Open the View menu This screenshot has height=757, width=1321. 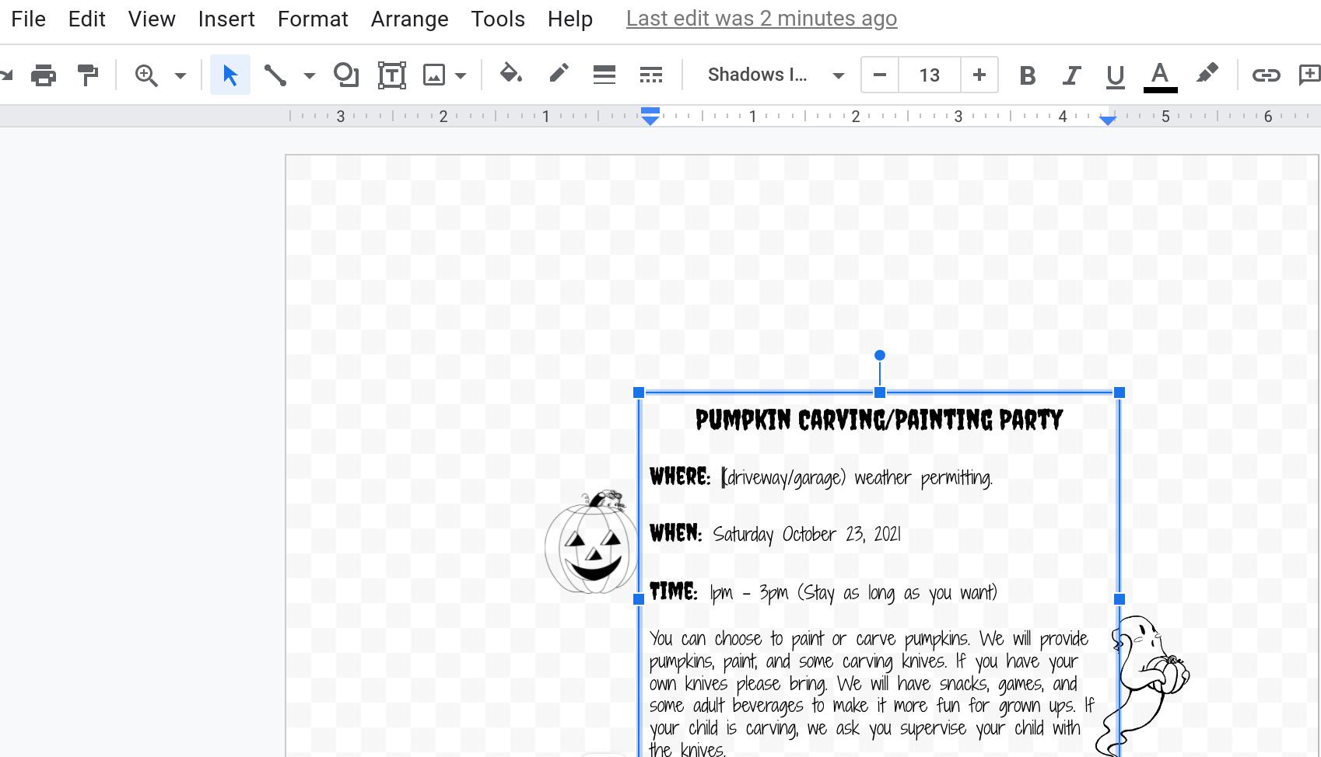(x=152, y=19)
